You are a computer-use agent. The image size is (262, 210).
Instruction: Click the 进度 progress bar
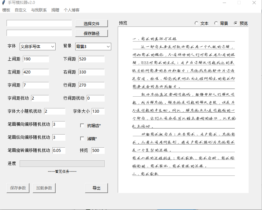[62, 164]
